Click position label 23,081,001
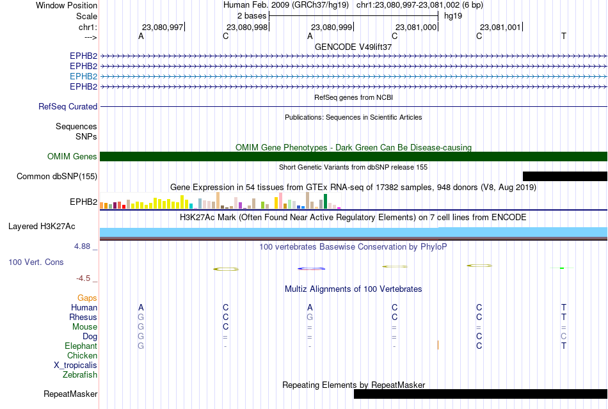Image resolution: width=608 pixels, height=409 pixels. [x=500, y=27]
